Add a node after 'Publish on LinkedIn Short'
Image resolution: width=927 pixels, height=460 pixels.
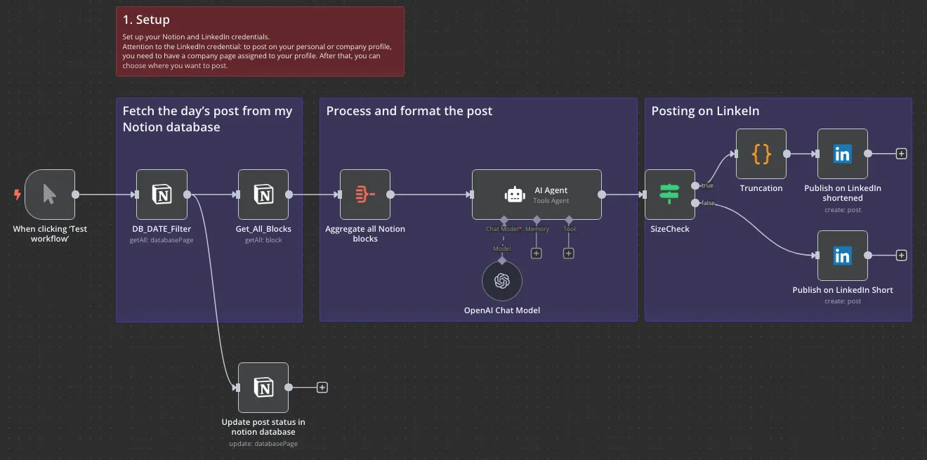pos(900,256)
